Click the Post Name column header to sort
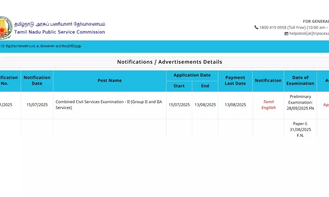Image resolution: width=329 pixels, height=197 pixels. pyautogui.click(x=110, y=80)
